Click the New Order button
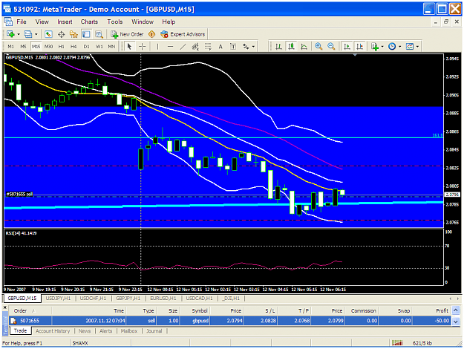Viewport: 464px width, 349px height. tap(127, 34)
